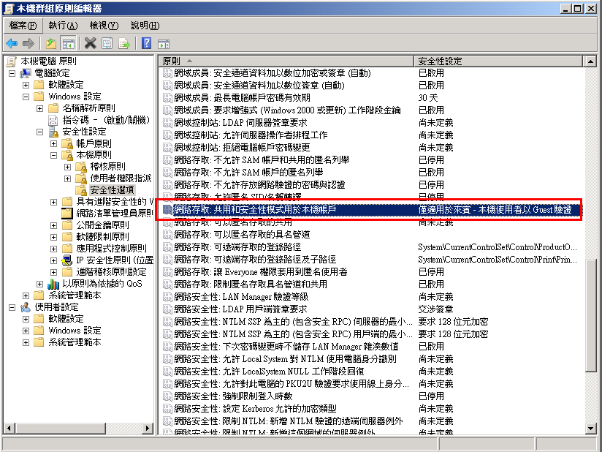The width and height of the screenshot is (602, 452).
Task: Collapse the 電腦設定 tree node
Action: [x=12, y=73]
